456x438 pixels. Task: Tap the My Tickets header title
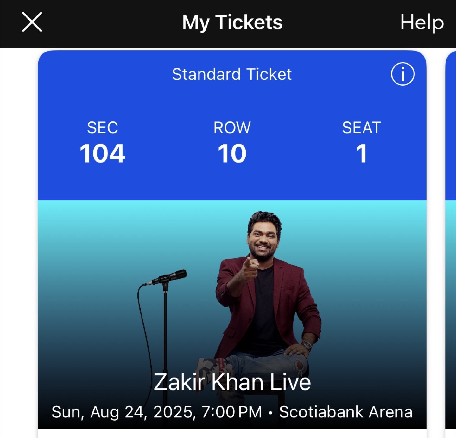coord(232,22)
